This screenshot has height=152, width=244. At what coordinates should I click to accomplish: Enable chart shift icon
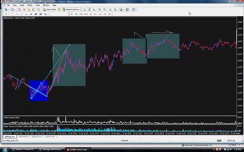point(115,9)
